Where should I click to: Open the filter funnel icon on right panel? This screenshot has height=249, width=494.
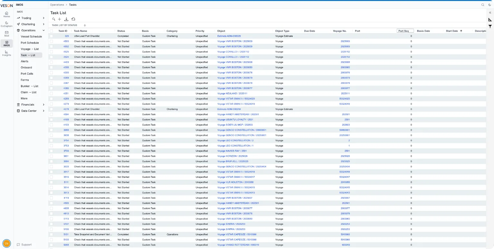pos(490,26)
